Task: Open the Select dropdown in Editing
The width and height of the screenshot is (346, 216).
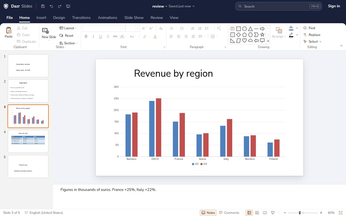Action: pyautogui.click(x=312, y=42)
